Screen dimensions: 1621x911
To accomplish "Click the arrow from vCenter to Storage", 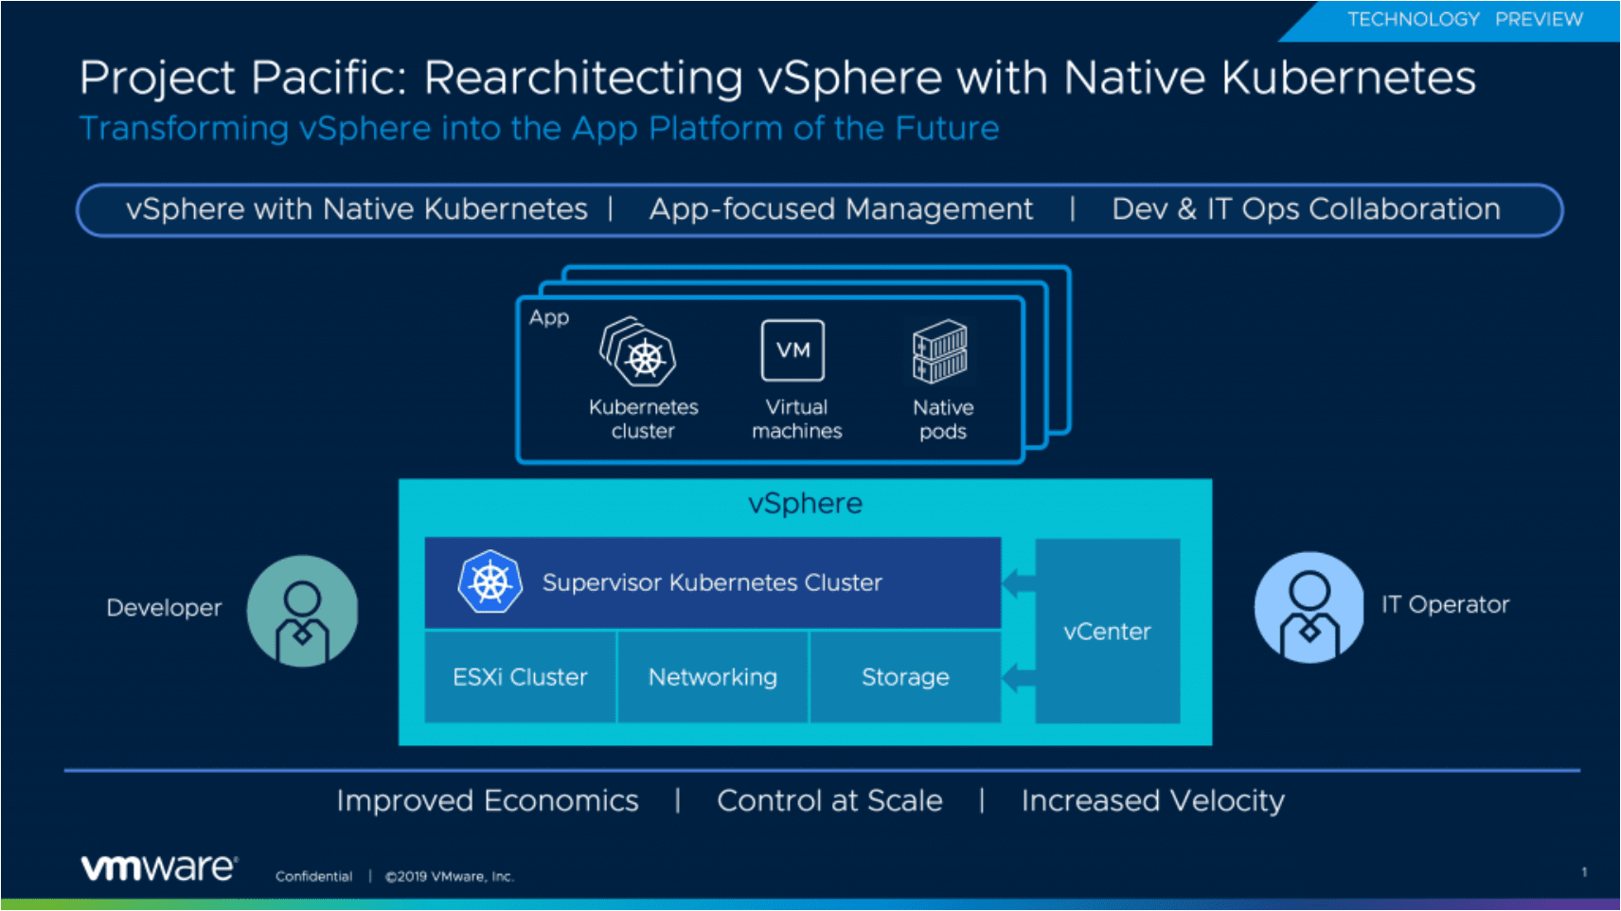I will [x=1019, y=677].
